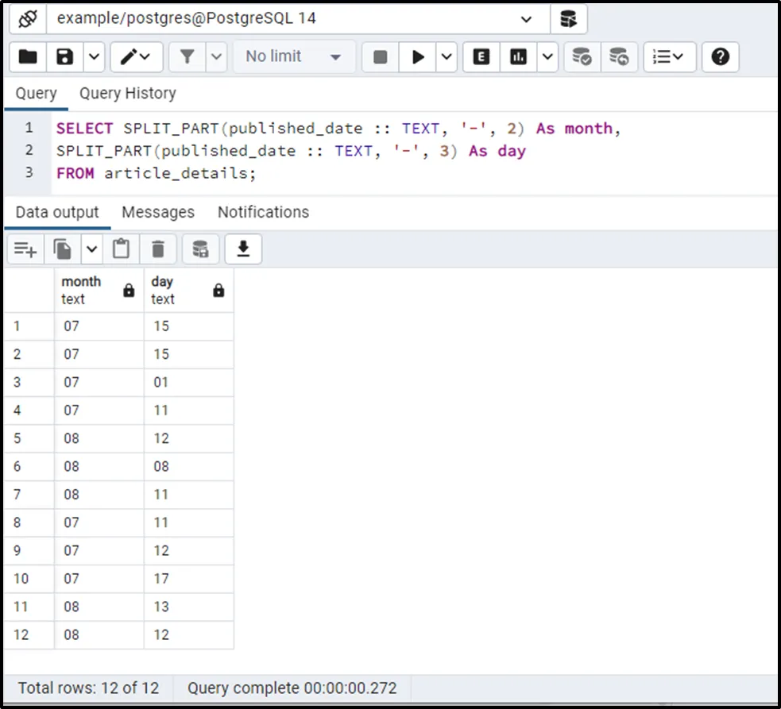Open the Messages tab

[x=158, y=213]
